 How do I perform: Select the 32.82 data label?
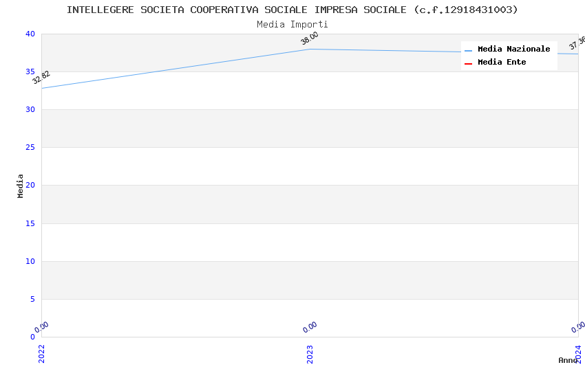coord(41,78)
